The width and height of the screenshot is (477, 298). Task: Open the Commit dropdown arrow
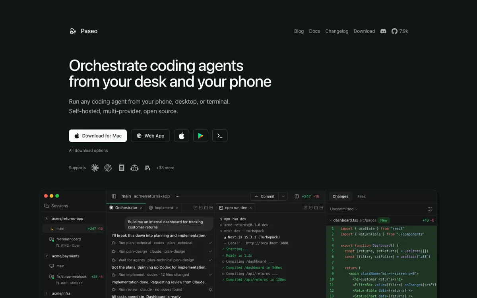283,196
